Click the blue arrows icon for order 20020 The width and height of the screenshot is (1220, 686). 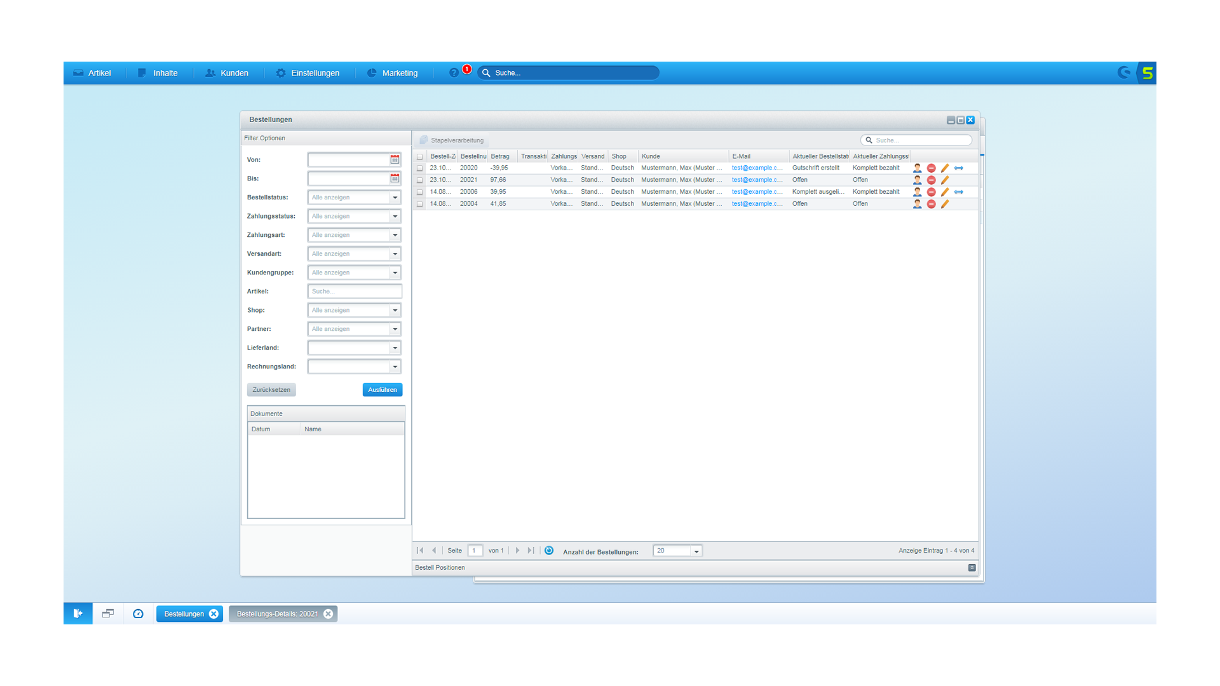959,168
